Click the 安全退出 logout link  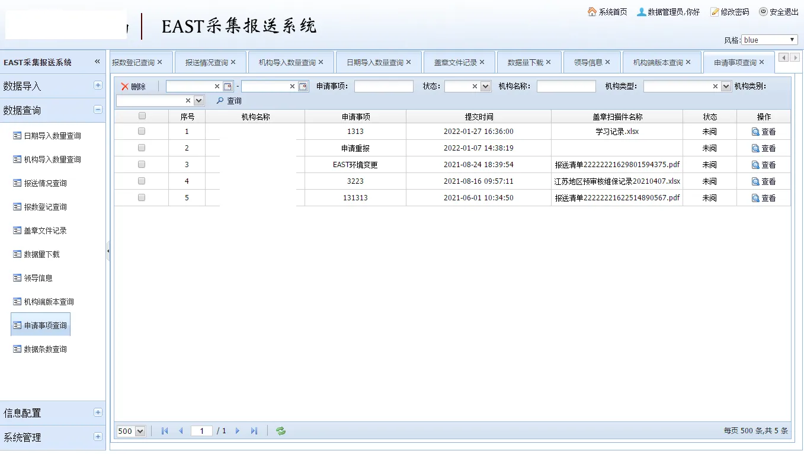779,12
